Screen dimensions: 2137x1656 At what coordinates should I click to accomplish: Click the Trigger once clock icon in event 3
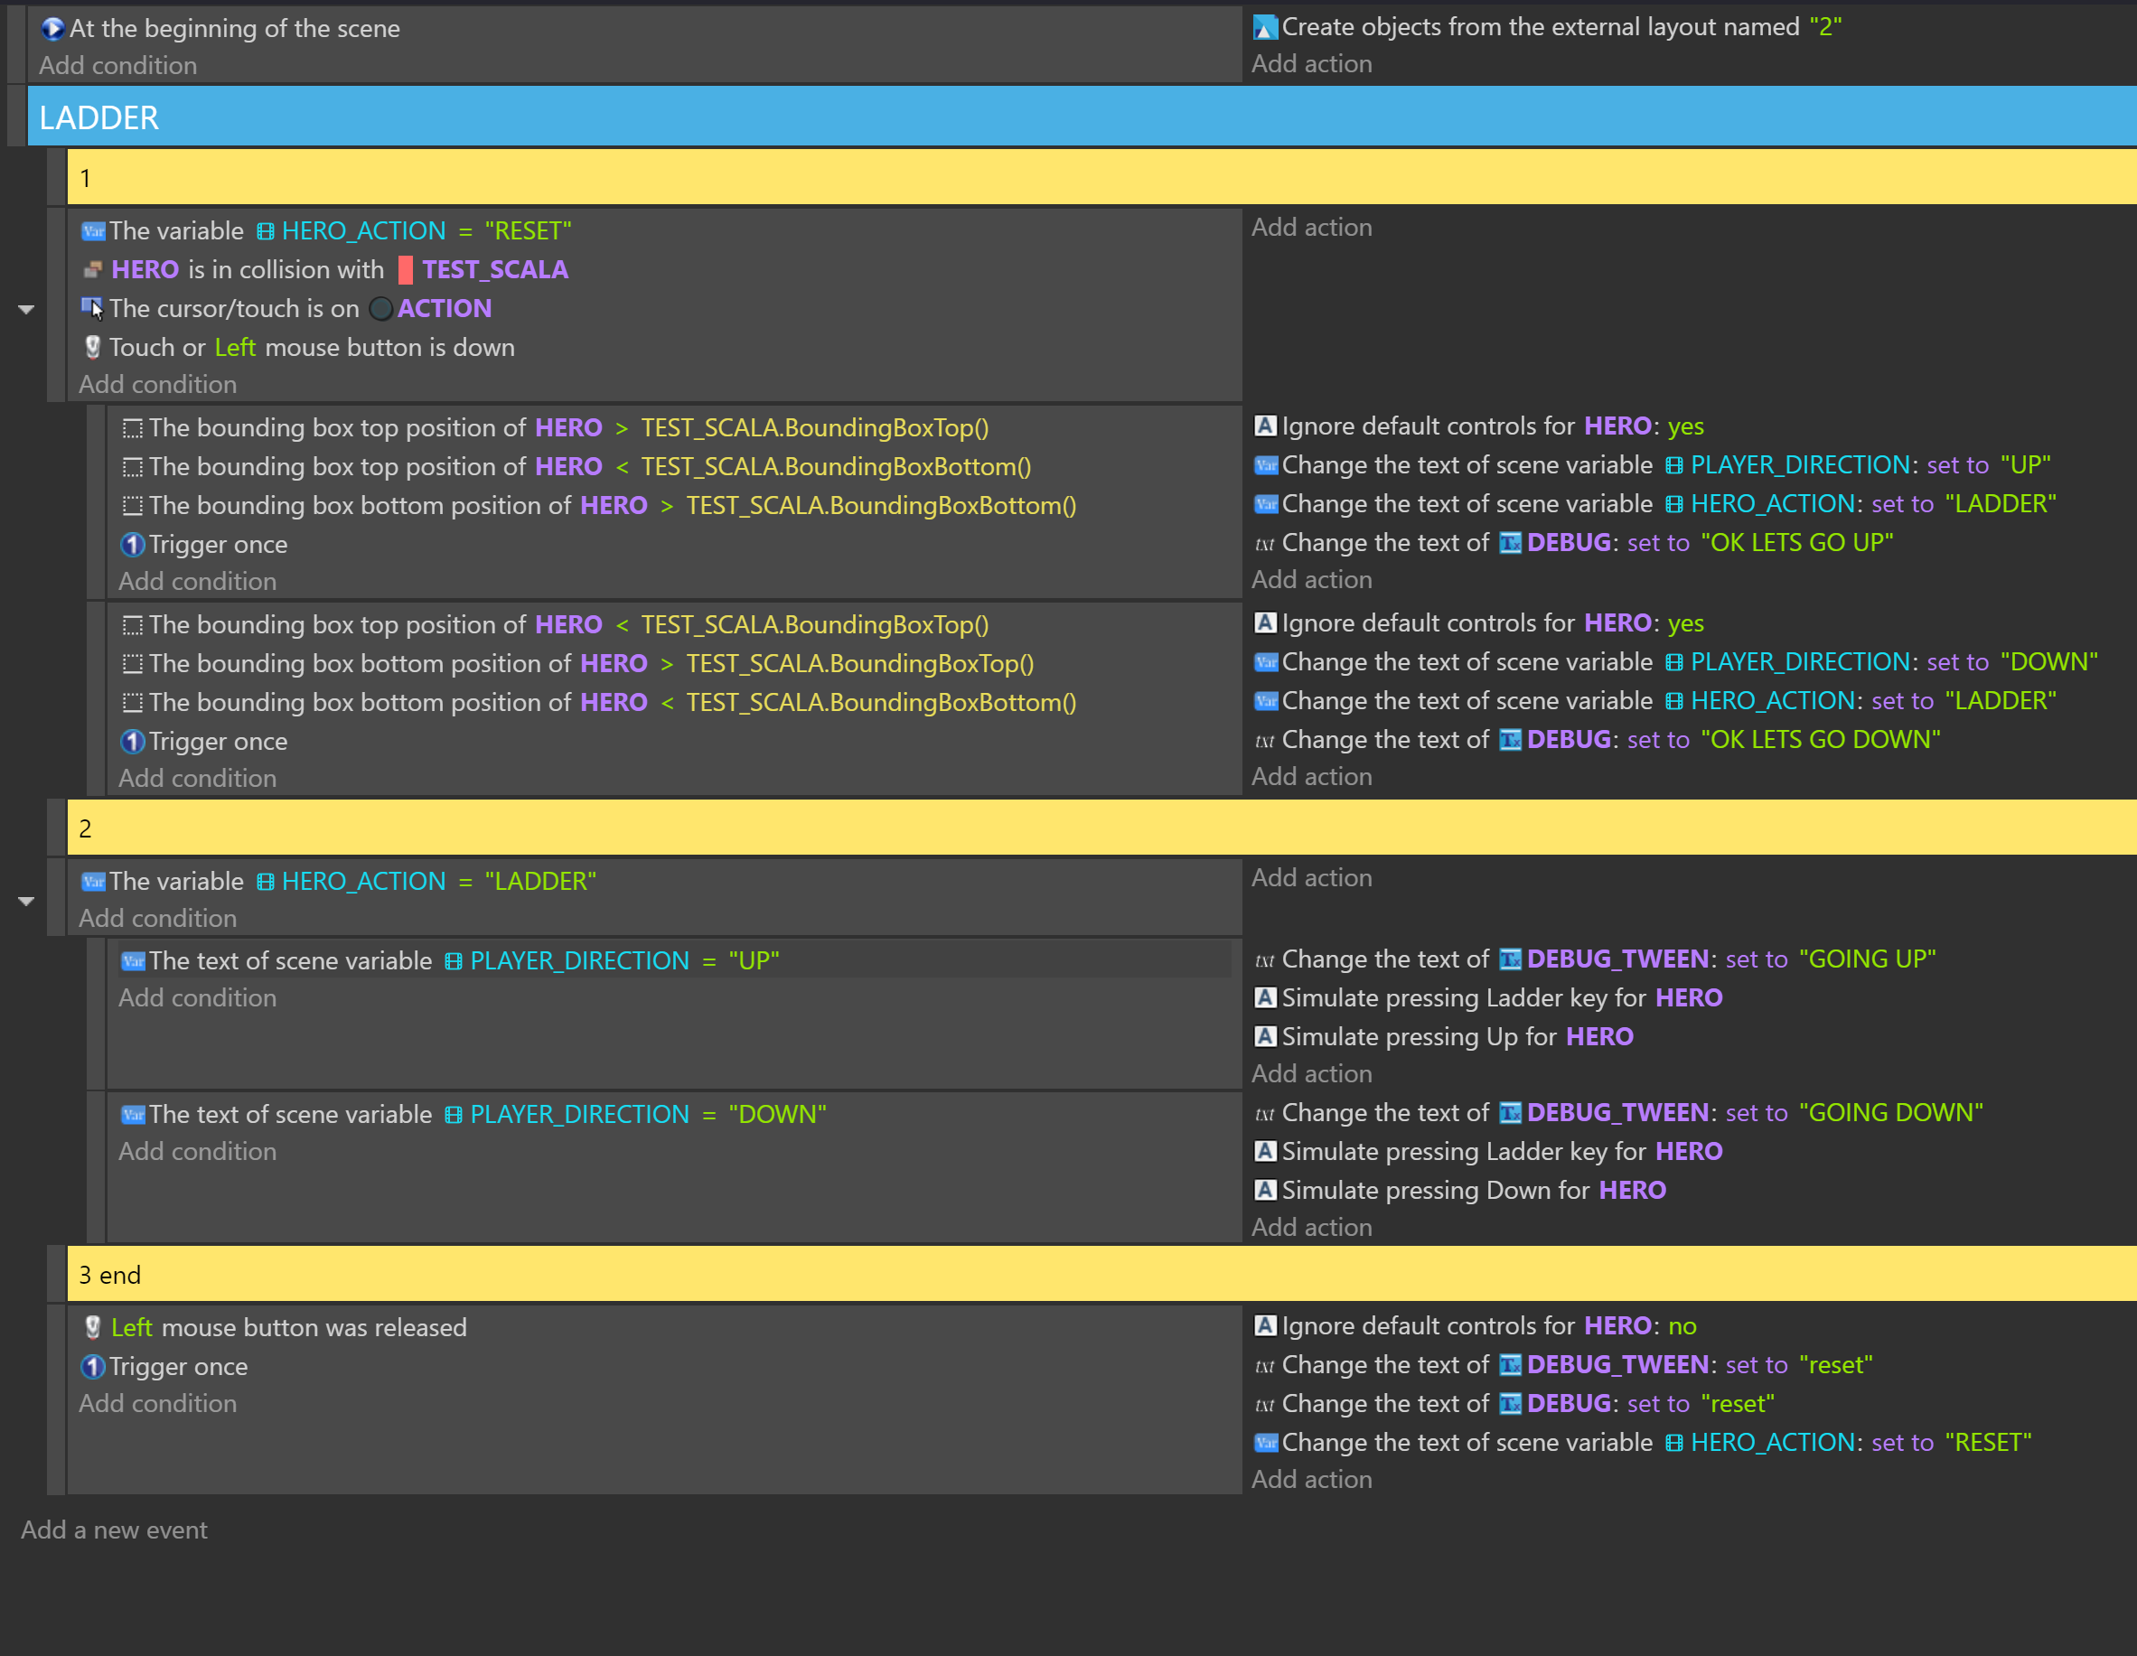click(x=91, y=1367)
